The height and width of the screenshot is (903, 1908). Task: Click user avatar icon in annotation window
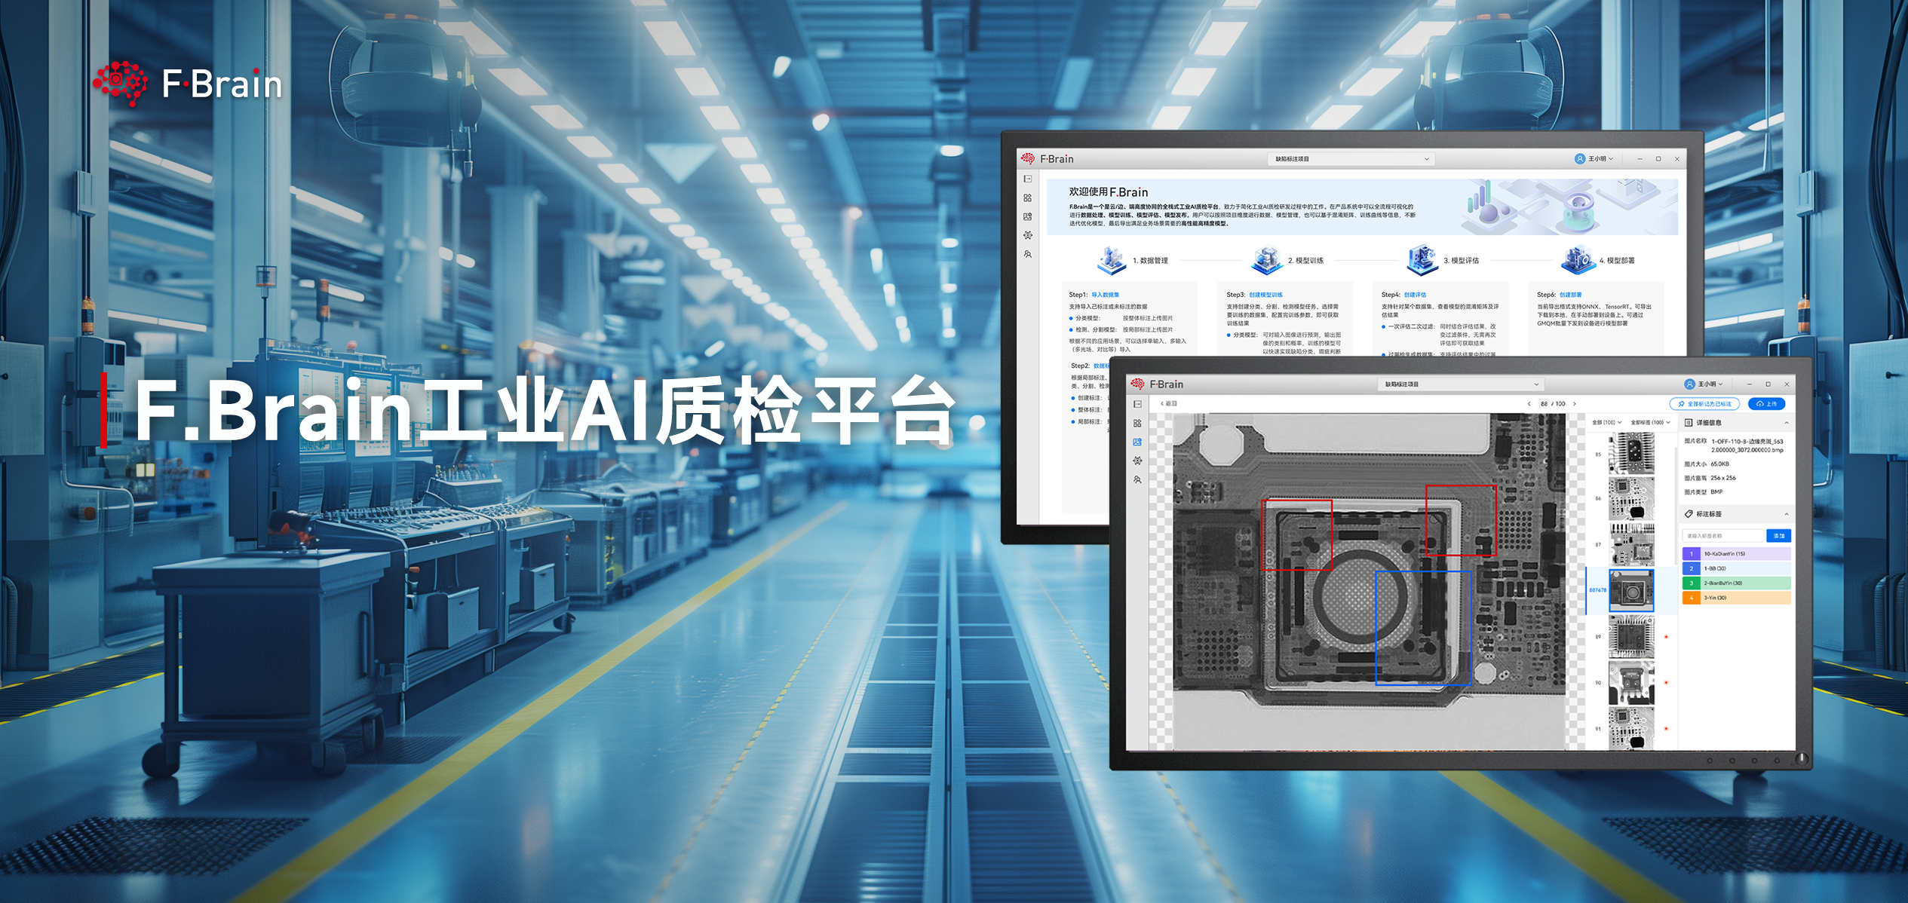pos(1689,384)
